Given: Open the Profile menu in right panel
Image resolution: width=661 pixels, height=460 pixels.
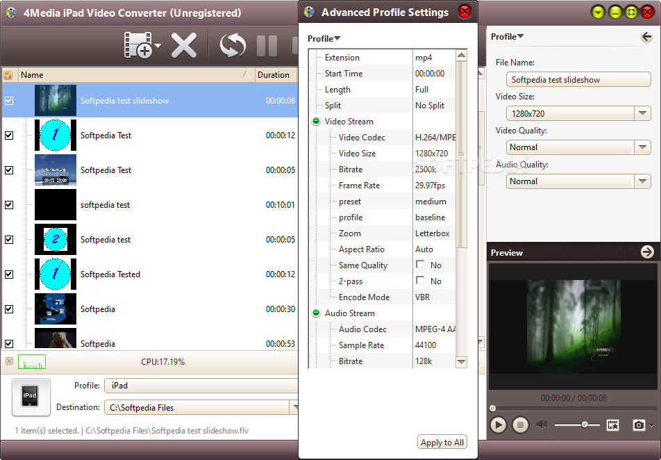Looking at the screenshot, I should pos(507,37).
